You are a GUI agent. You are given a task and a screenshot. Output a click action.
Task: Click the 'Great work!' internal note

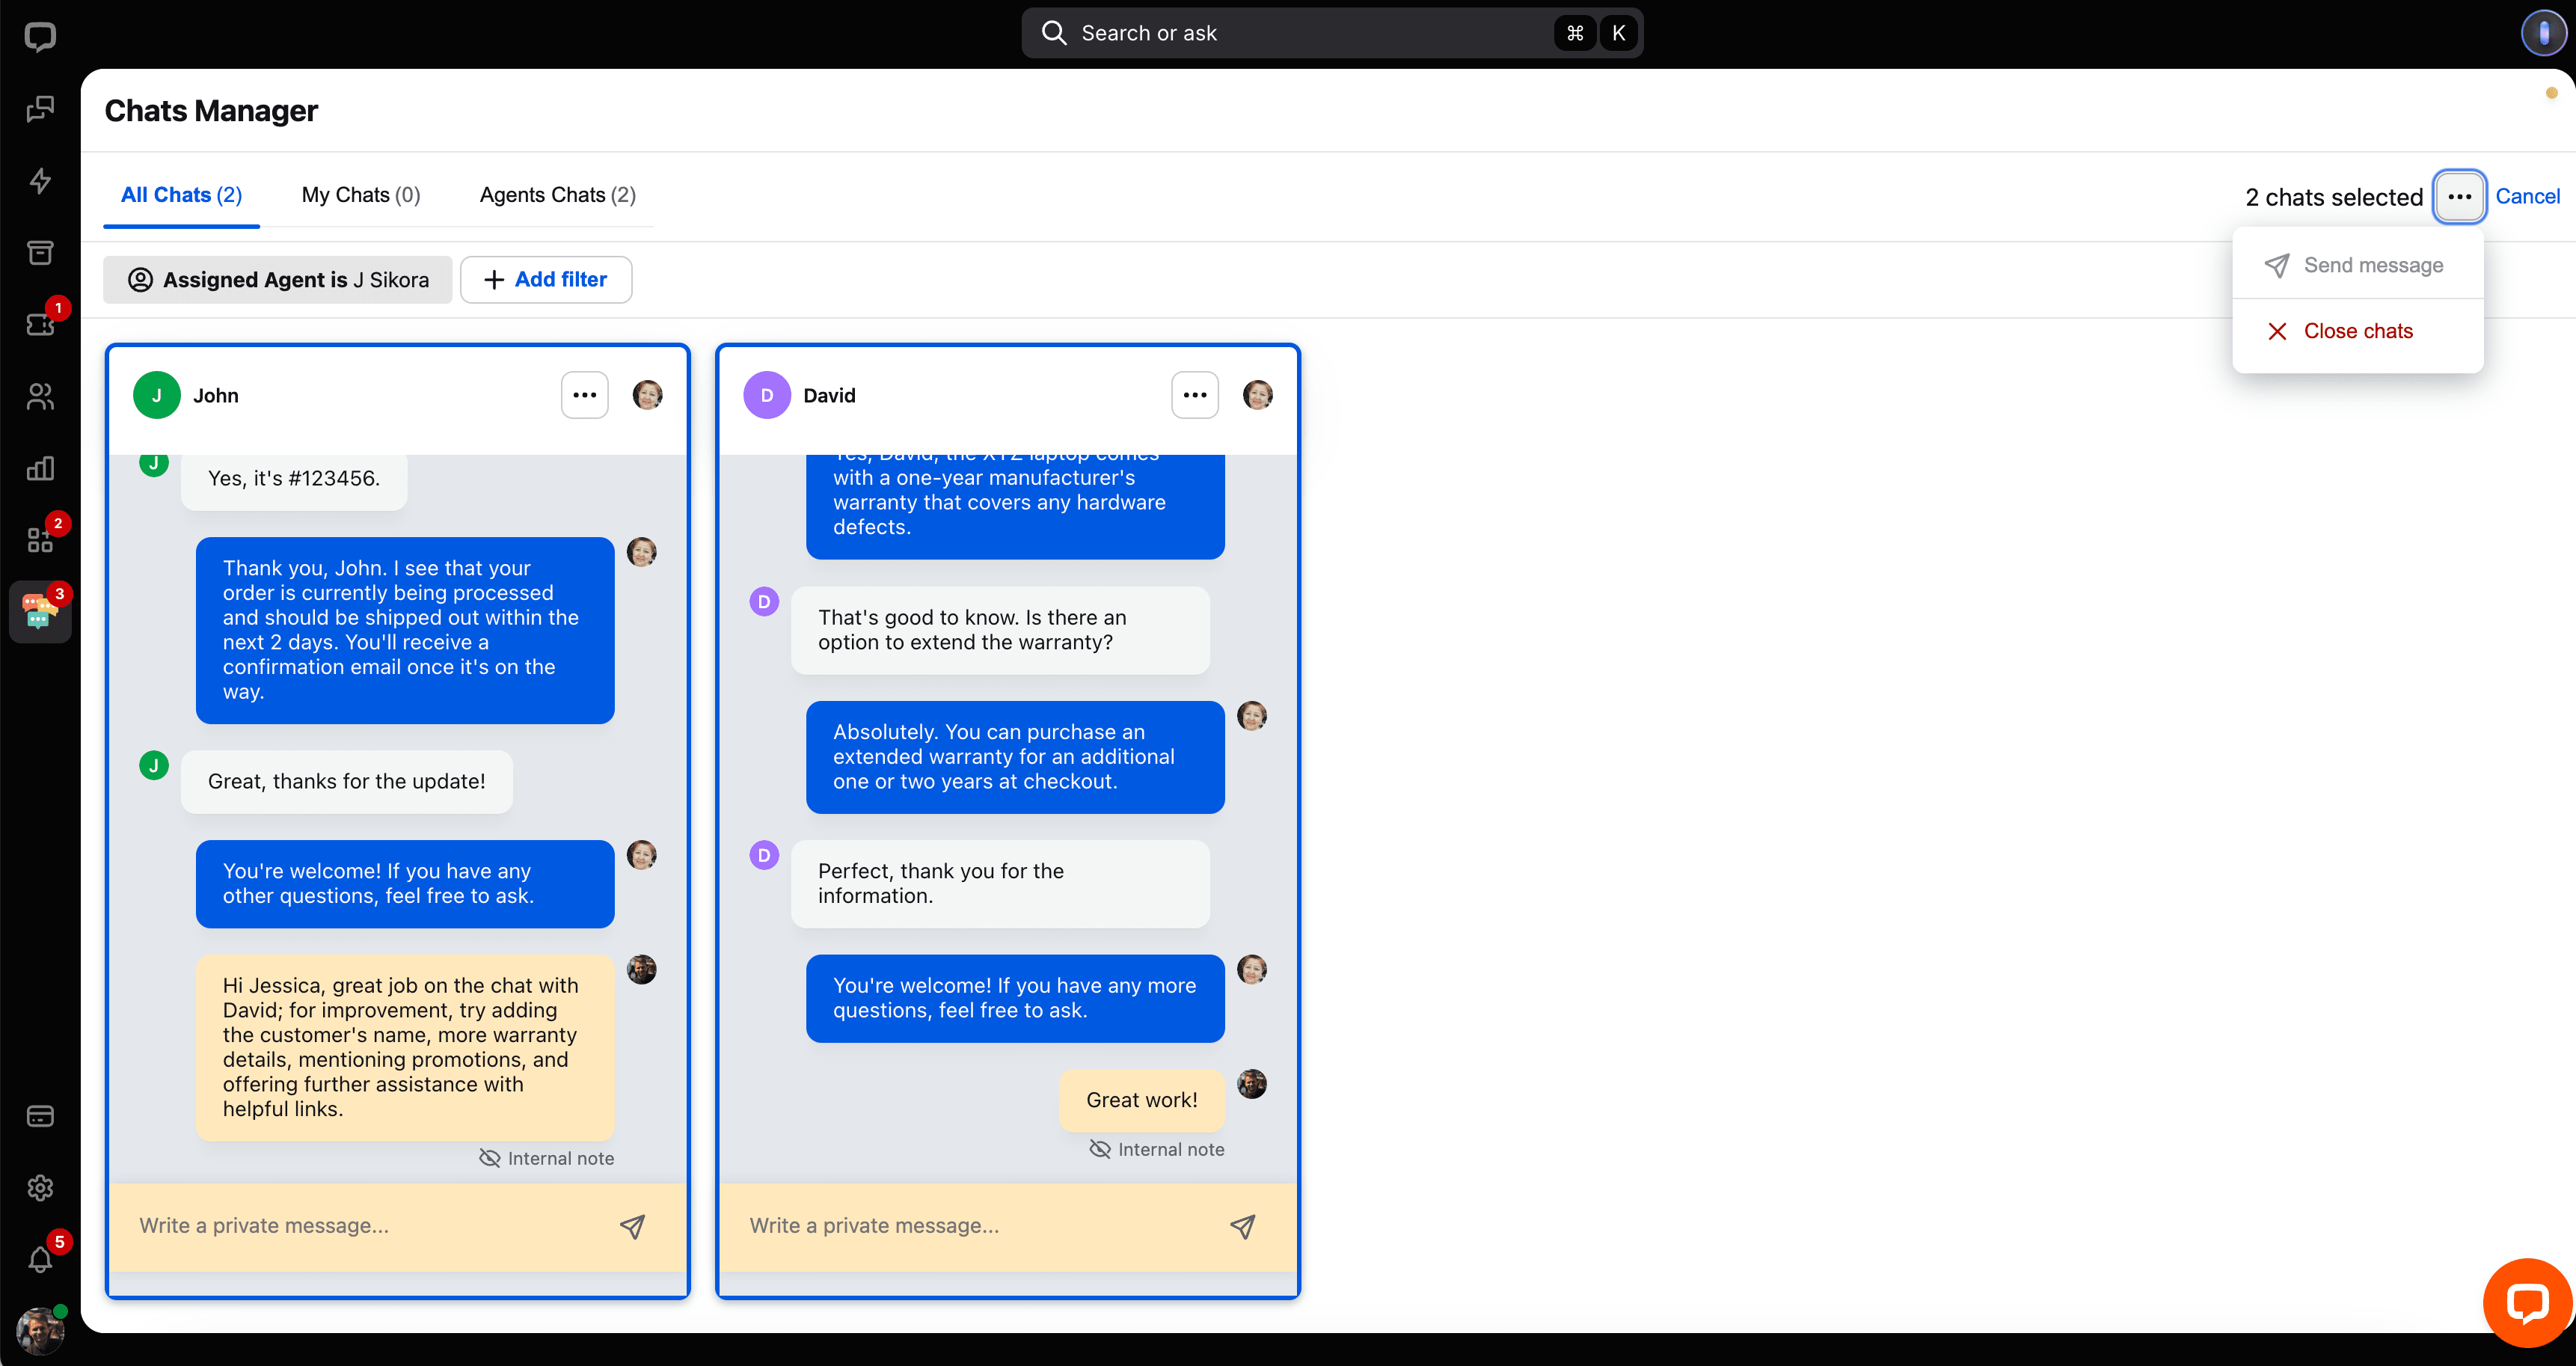point(1141,1100)
